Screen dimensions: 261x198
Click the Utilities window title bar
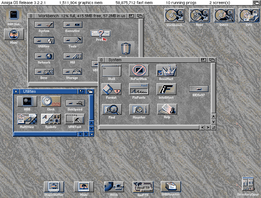click(x=48, y=91)
